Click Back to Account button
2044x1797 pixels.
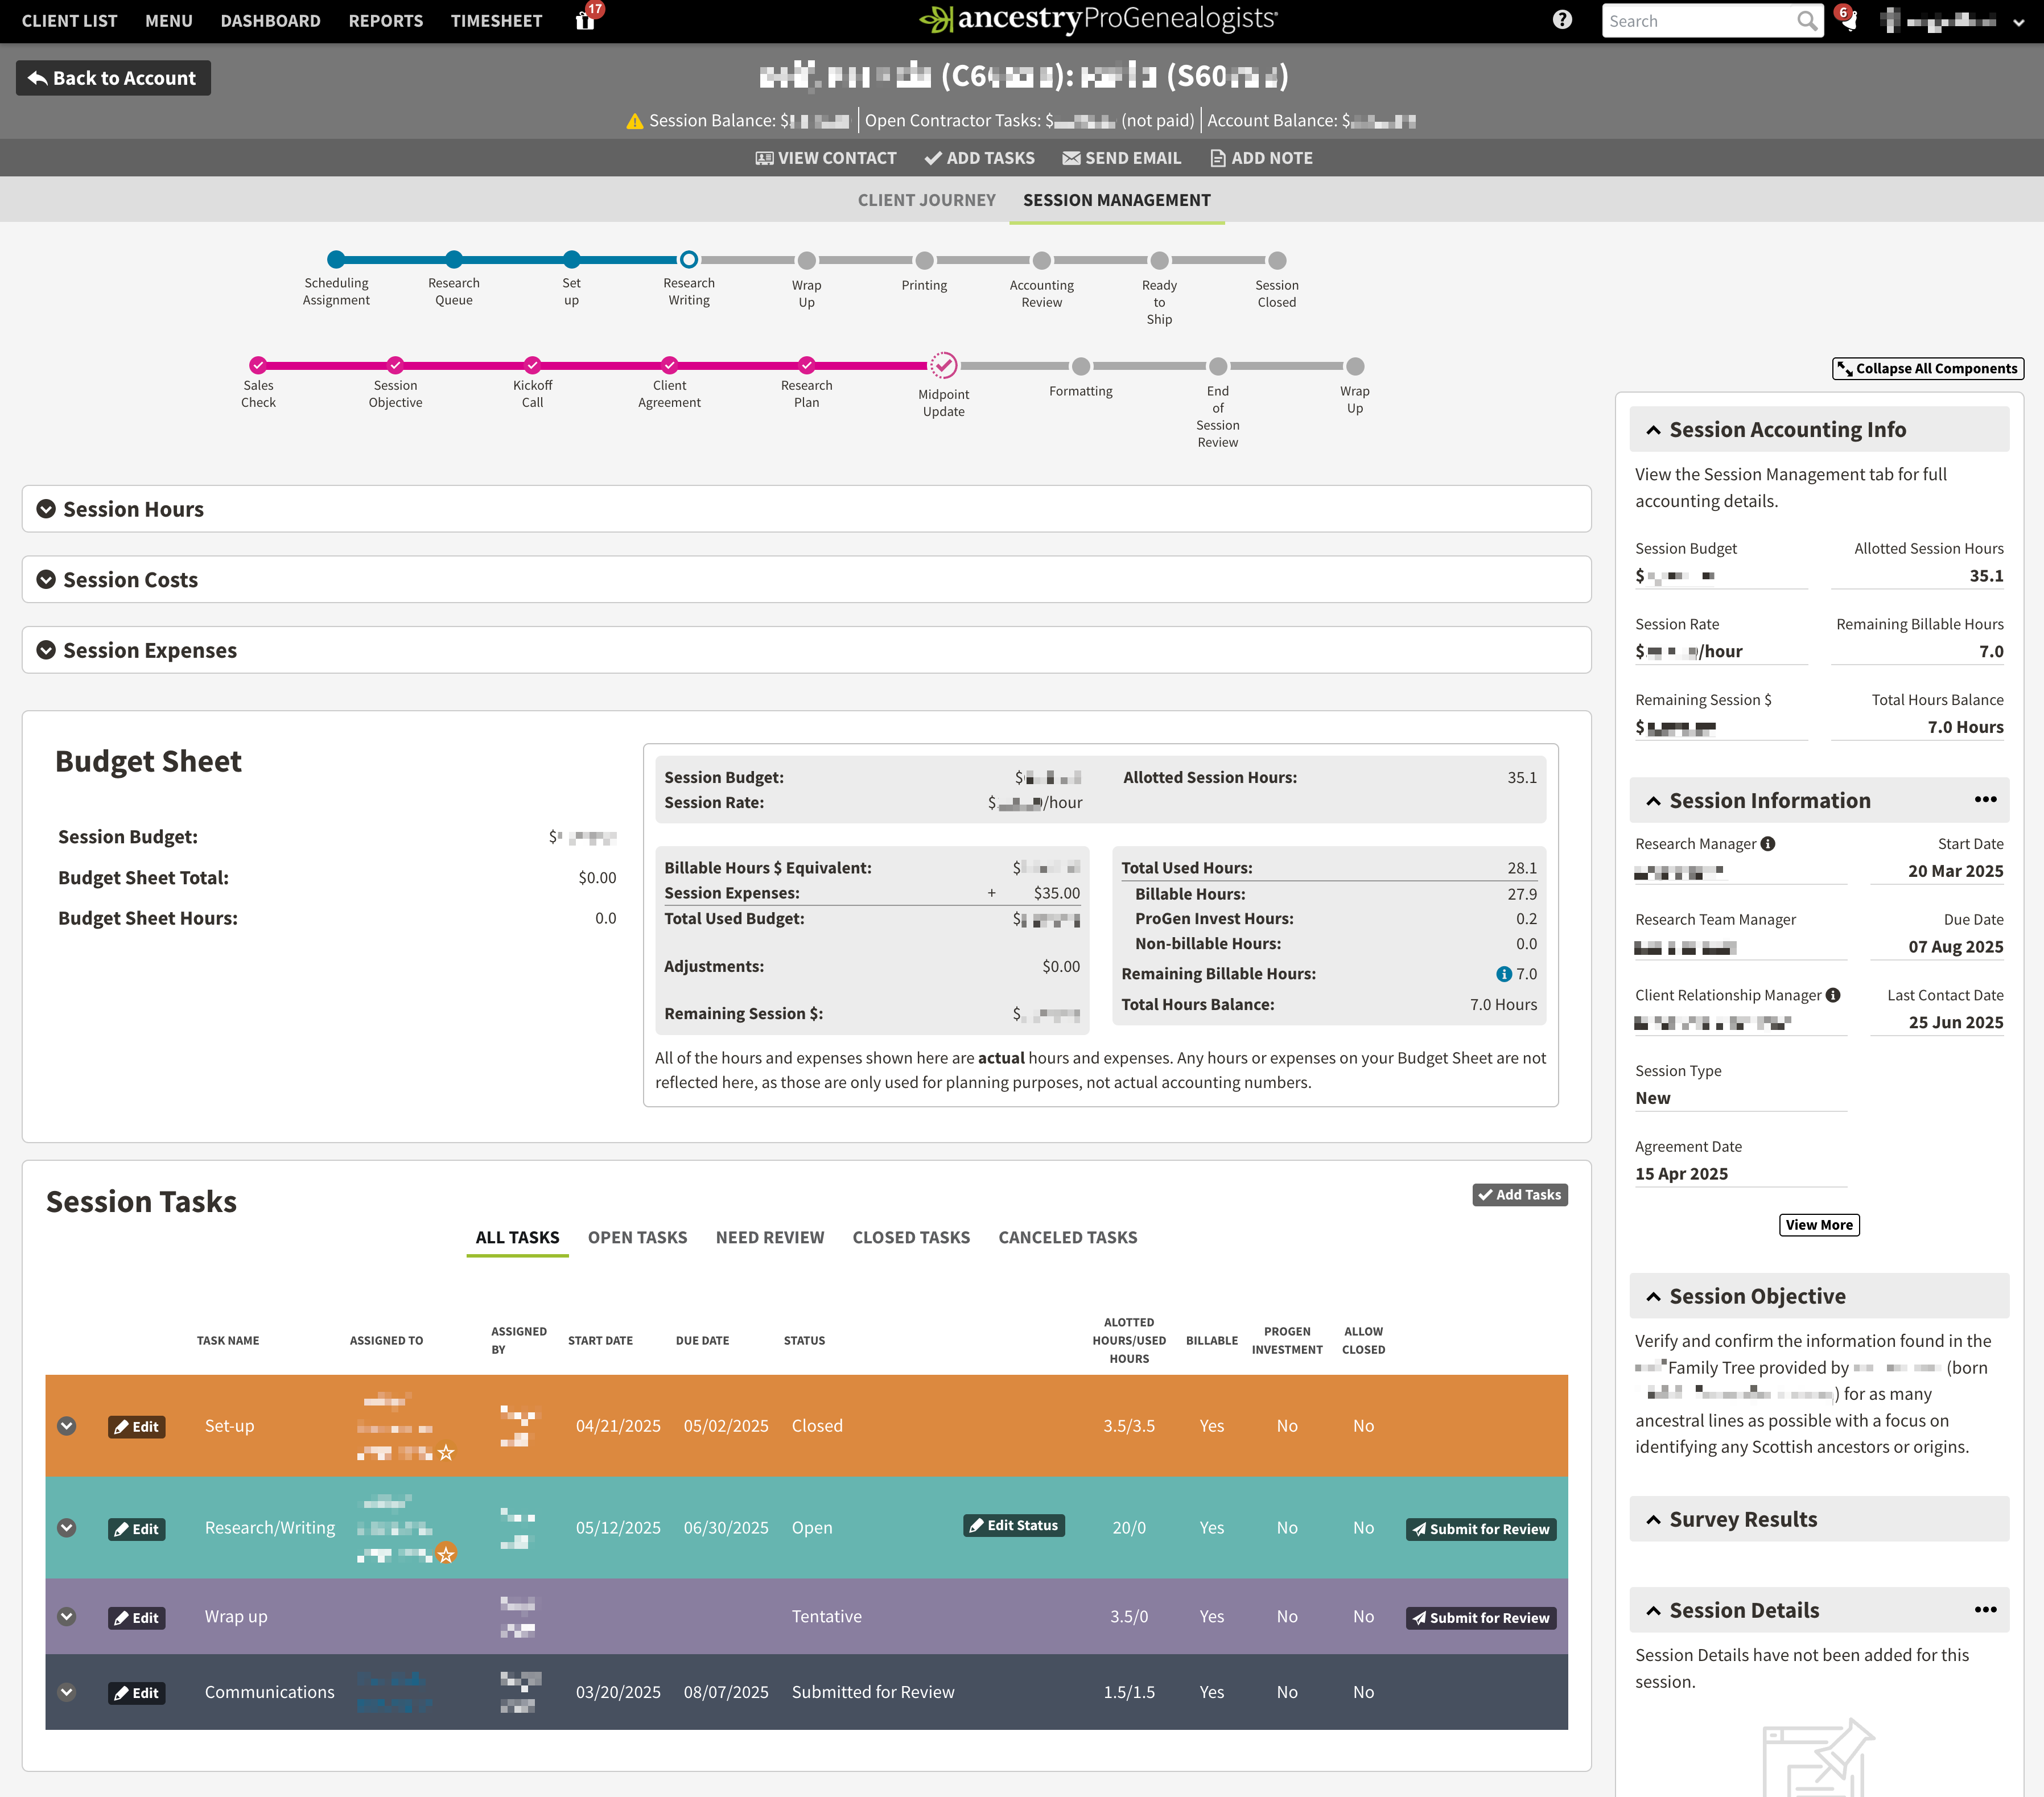(x=113, y=78)
